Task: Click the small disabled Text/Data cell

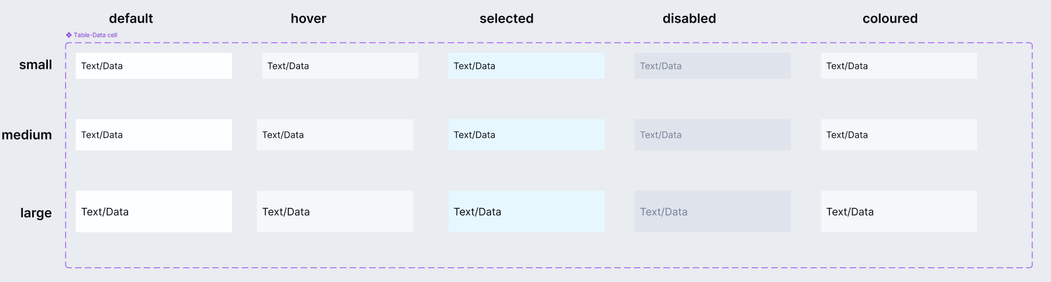Action: [x=712, y=66]
